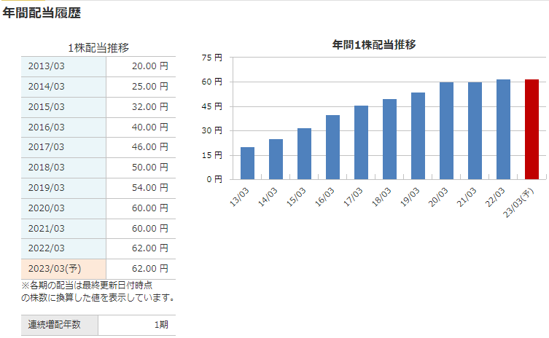Click the 1株配当推移 table title
Viewport: 549px width, 338px height.
98,48
